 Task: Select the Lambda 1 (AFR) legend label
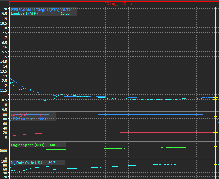pyautogui.click(x=24, y=14)
